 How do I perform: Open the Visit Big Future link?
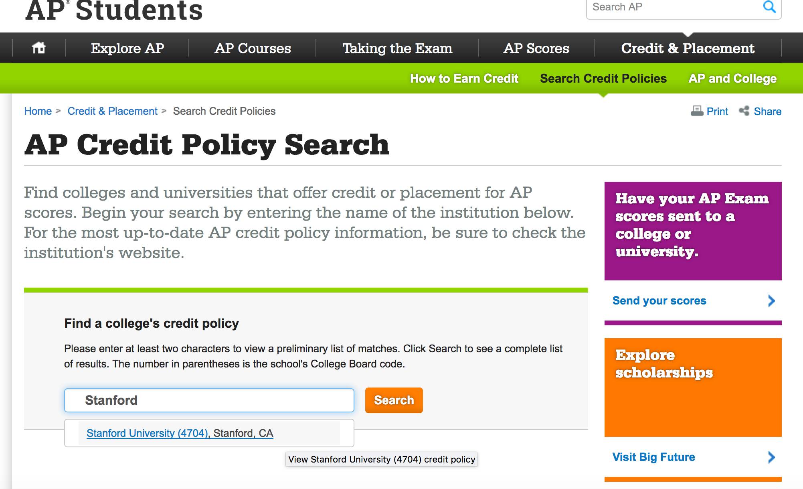(653, 457)
